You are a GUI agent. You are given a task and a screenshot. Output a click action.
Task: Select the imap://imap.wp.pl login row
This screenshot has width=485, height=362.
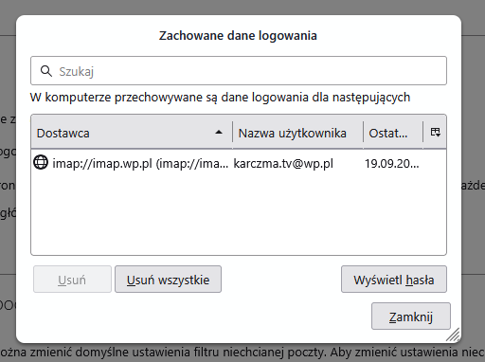[x=239, y=163]
